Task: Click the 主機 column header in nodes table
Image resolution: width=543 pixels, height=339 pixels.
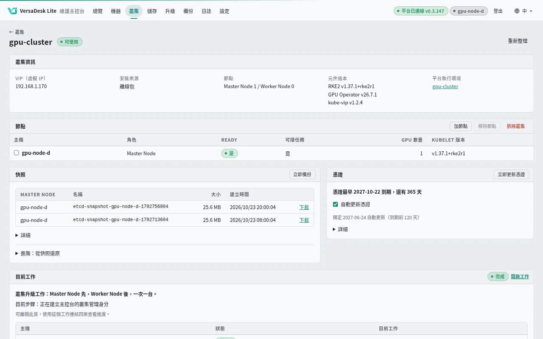Action: [19, 140]
